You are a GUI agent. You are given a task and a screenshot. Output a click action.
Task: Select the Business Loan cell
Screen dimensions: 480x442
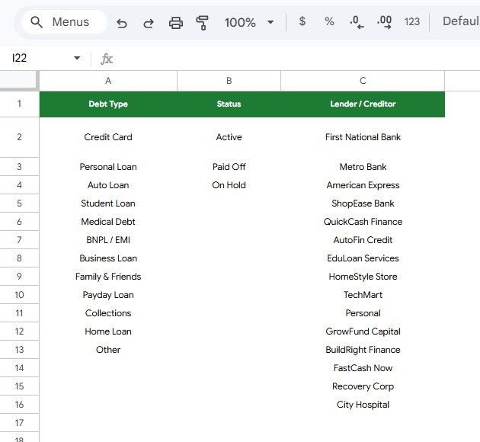(x=108, y=258)
